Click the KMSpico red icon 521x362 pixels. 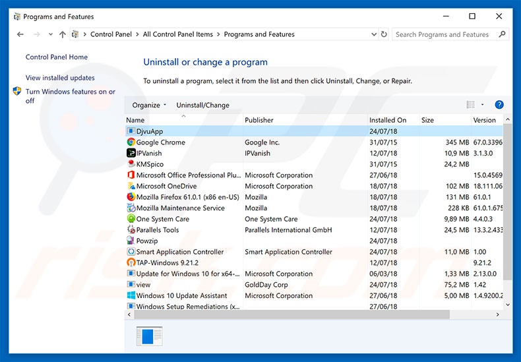[131, 164]
